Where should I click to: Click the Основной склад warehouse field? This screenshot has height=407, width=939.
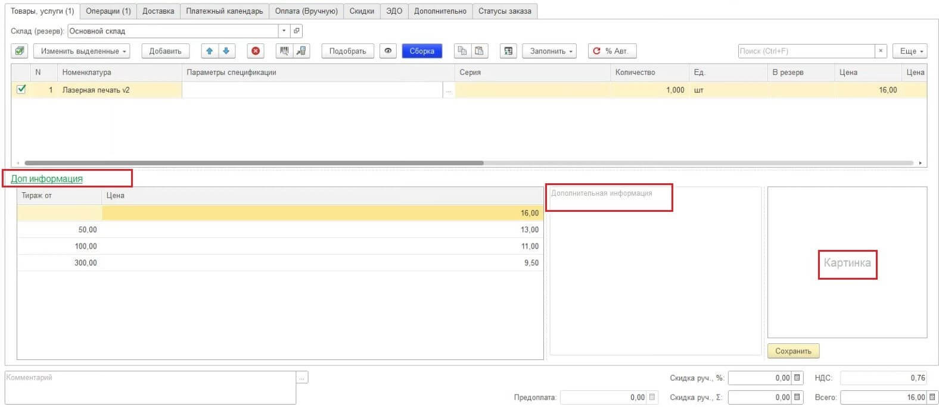tap(173, 31)
